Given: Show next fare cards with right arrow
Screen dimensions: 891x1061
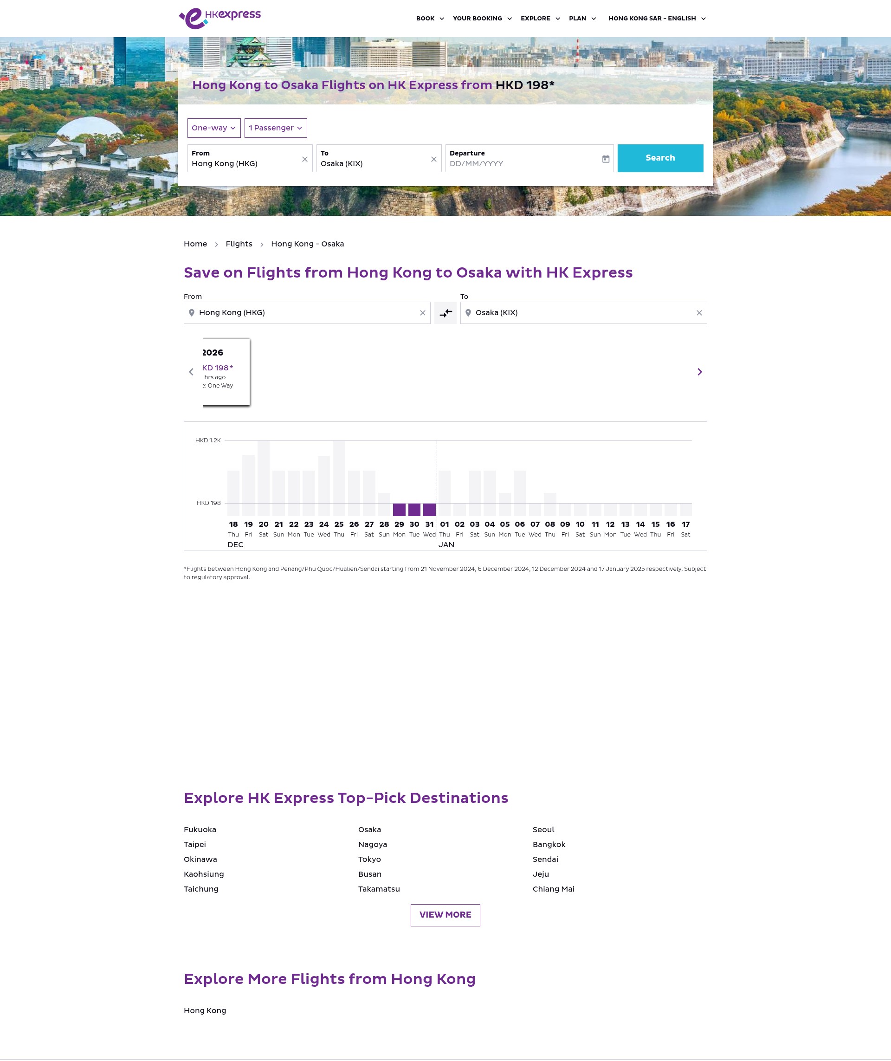Looking at the screenshot, I should point(699,372).
